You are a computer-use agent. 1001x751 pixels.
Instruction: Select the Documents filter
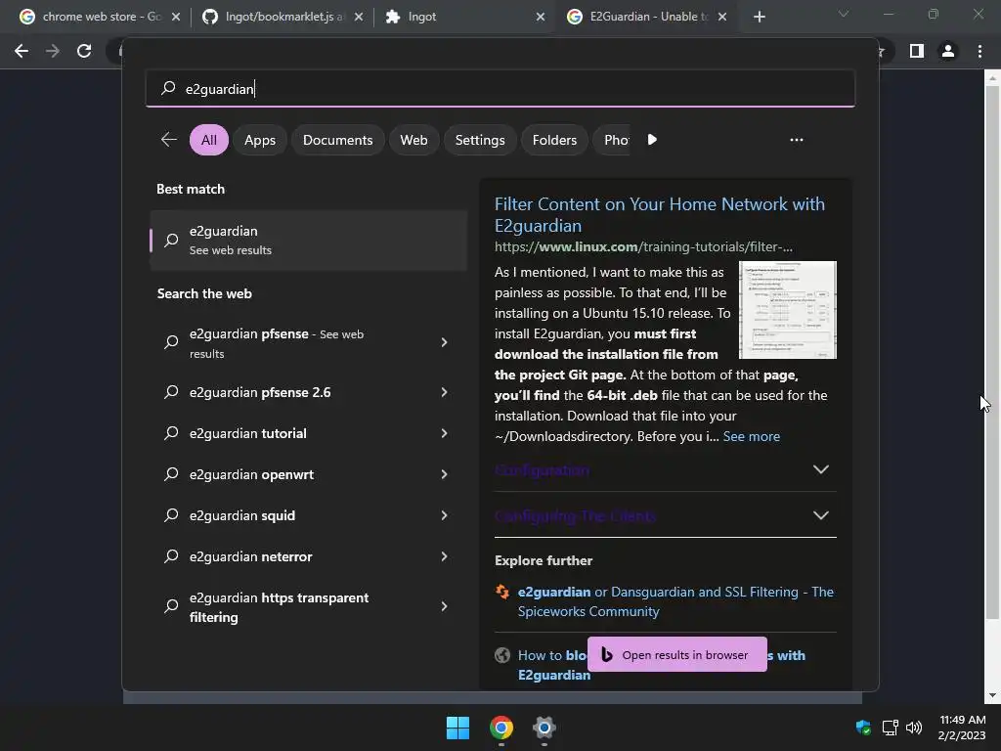click(337, 140)
